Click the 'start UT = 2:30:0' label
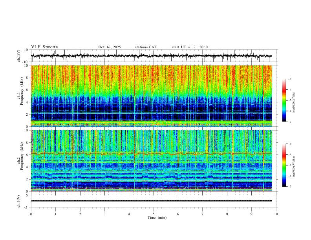This screenshot has height=240, width=311. pyautogui.click(x=190, y=47)
